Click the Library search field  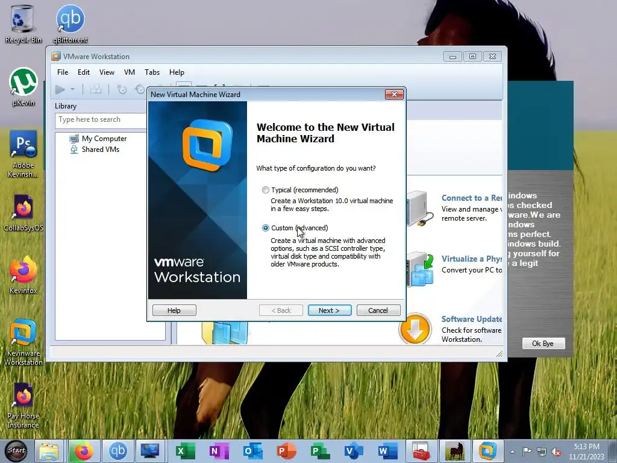[101, 120]
